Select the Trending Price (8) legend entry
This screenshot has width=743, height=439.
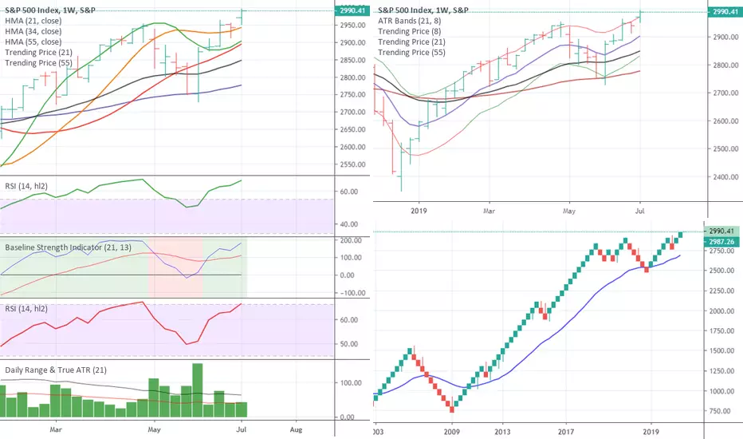point(410,31)
